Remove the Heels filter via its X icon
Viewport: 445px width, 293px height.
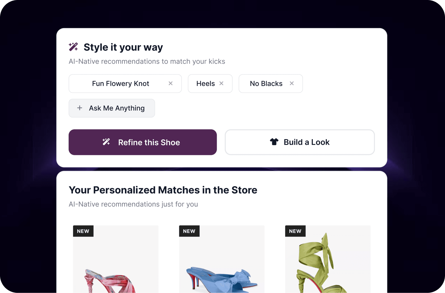click(x=221, y=83)
